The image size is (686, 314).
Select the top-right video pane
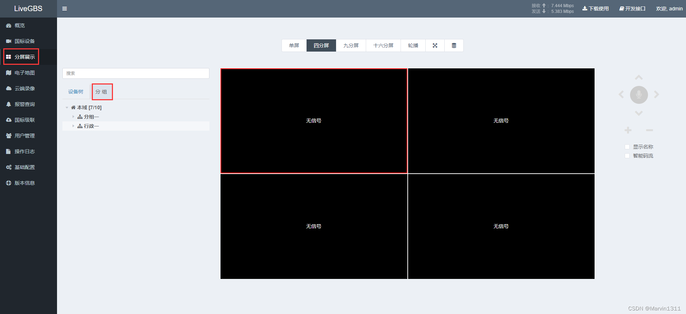point(501,121)
